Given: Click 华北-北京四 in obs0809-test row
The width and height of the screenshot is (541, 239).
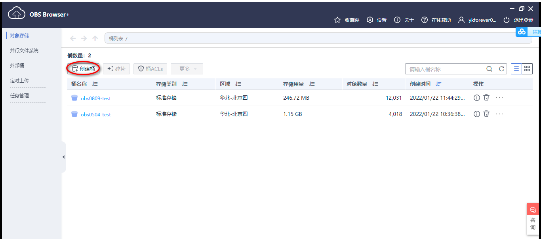Looking at the screenshot, I should 234,98.
